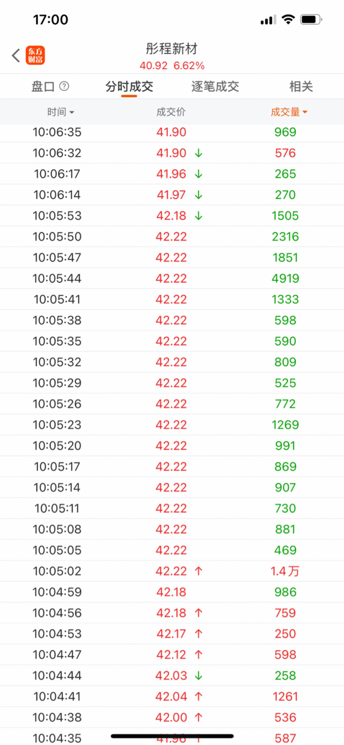344x745 pixels.
Task: Switch to the 逐笔成交 tab
Action: point(215,86)
